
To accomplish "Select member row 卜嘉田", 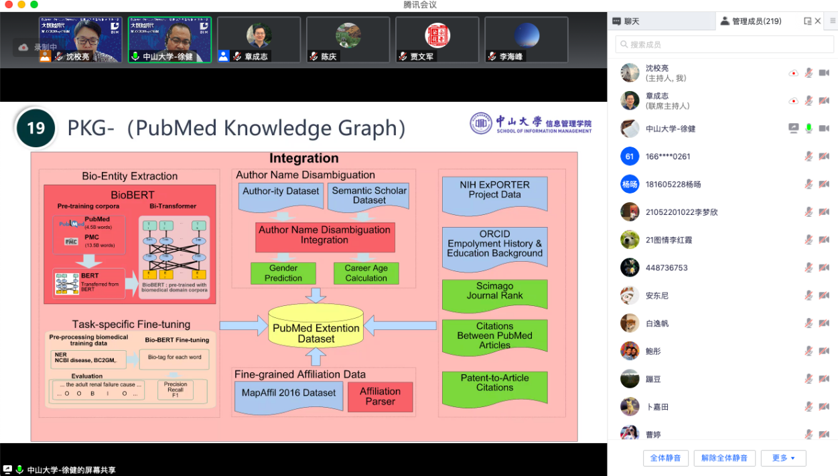I will click(x=722, y=407).
